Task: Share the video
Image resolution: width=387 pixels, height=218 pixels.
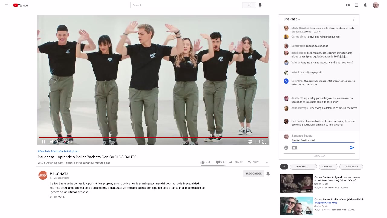Action: coord(236,162)
